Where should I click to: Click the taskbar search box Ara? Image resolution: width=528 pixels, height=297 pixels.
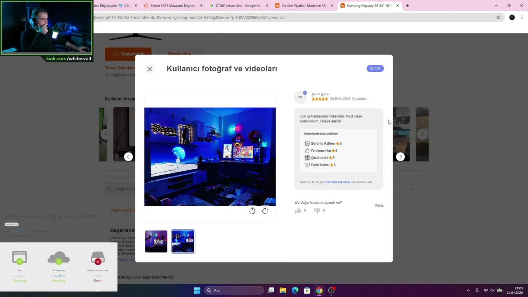(234, 290)
